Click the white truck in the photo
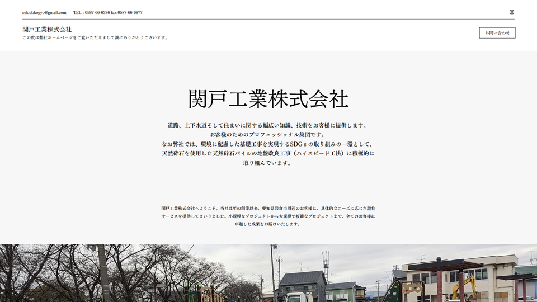This screenshot has height=302, width=537. [x=295, y=297]
